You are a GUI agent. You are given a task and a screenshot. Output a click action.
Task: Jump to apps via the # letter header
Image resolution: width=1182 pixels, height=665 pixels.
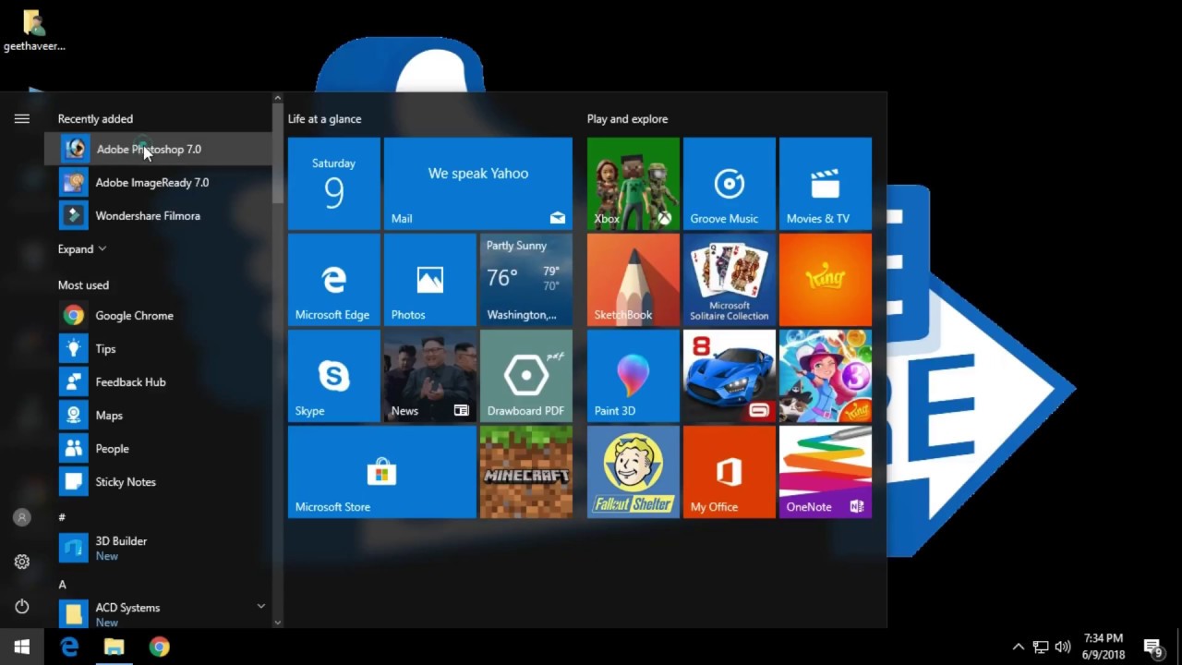pos(62,517)
